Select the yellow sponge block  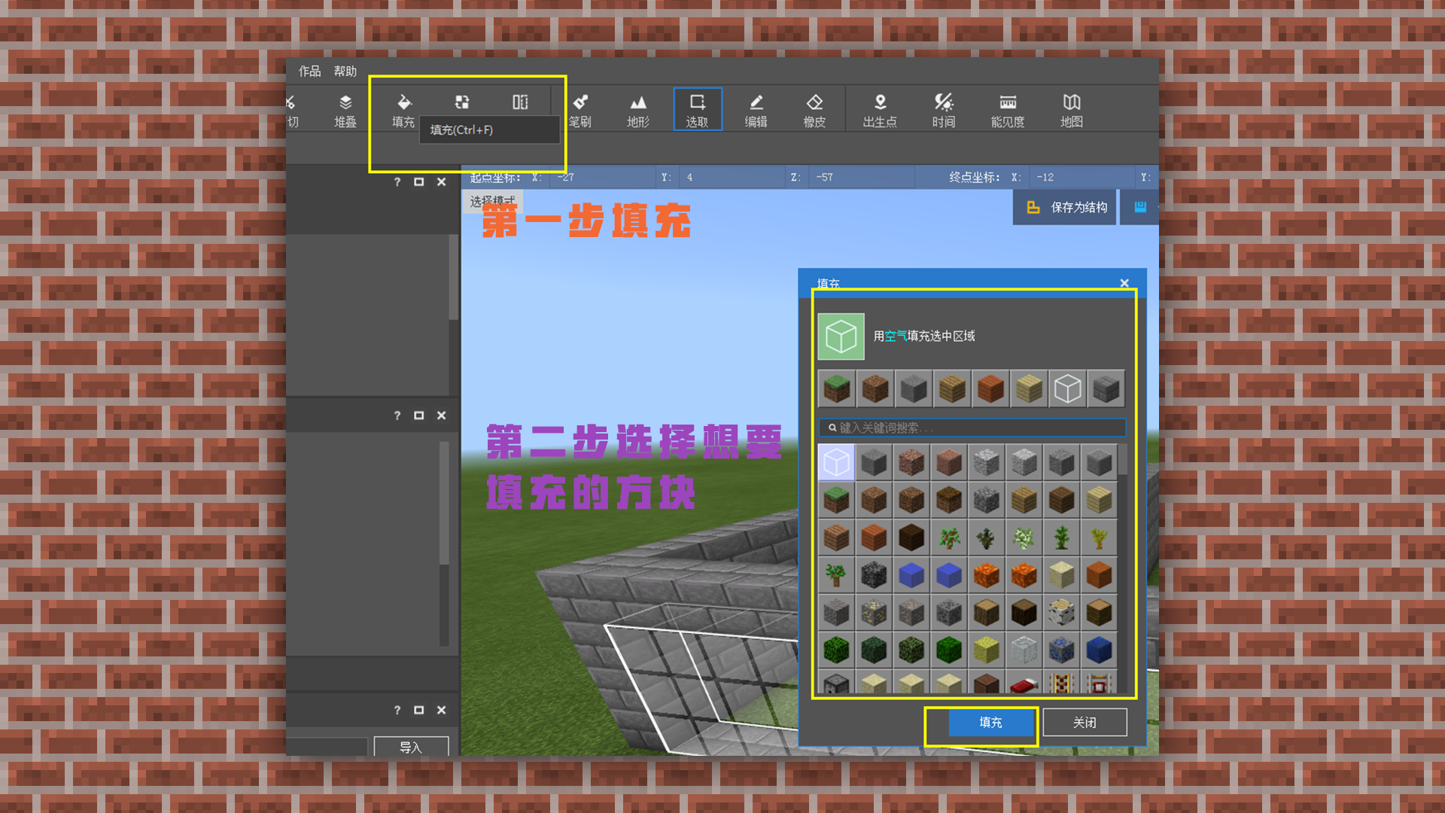click(986, 650)
